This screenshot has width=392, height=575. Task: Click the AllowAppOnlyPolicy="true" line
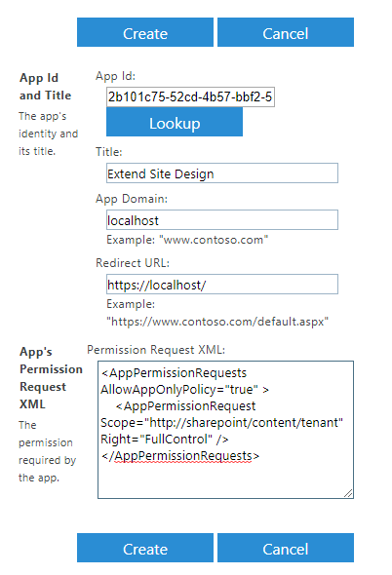coord(184,390)
